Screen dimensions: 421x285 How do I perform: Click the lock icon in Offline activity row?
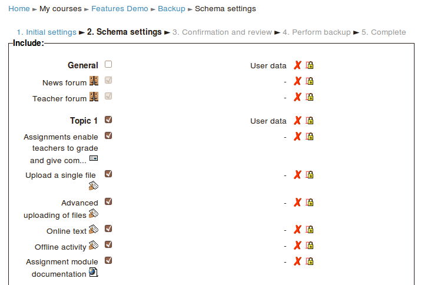(310, 246)
